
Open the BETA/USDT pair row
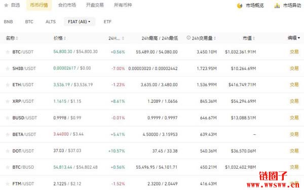point(152,134)
